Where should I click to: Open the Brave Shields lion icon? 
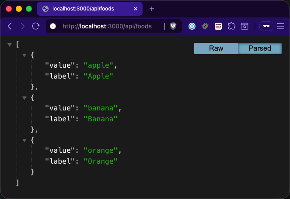(173, 26)
